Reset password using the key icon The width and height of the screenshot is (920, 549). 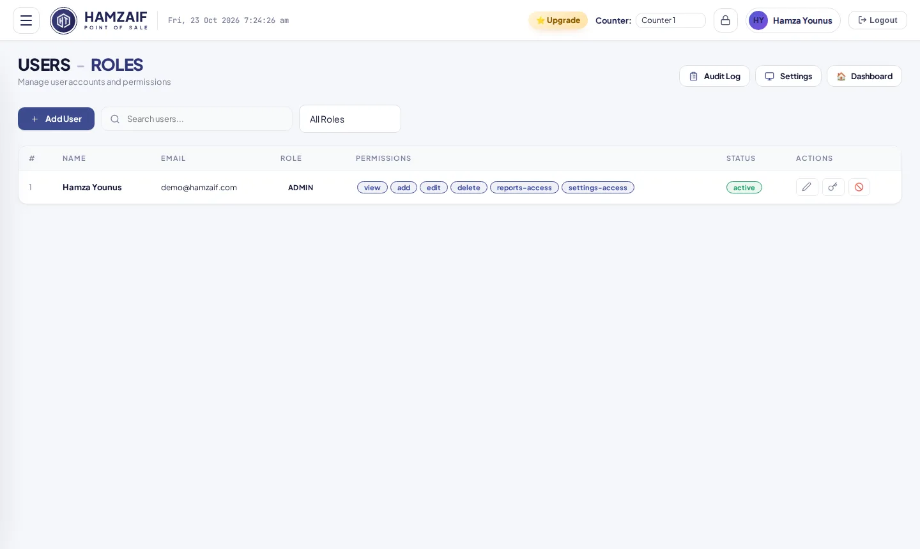[833, 187]
